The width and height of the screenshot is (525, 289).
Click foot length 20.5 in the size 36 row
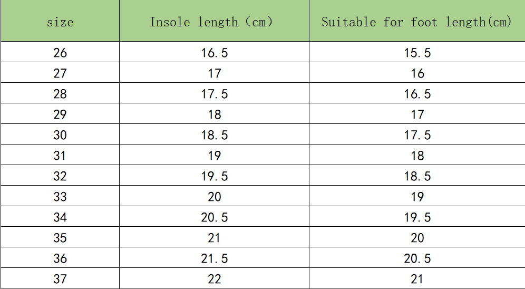[417, 258]
